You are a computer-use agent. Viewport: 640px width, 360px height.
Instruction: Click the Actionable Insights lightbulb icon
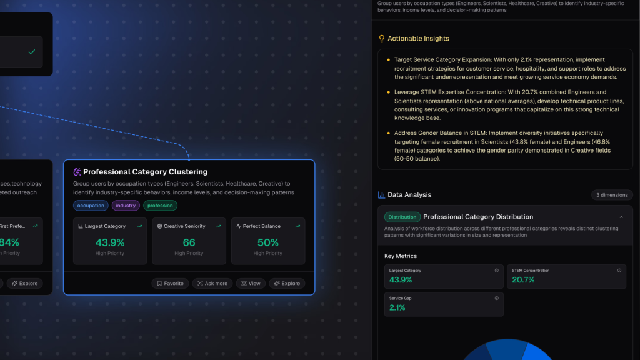pyautogui.click(x=381, y=39)
